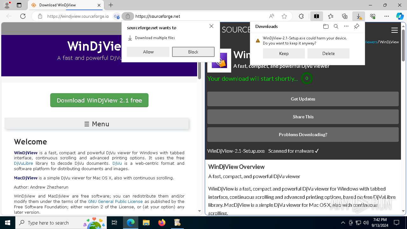This screenshot has width=407, height=229.
Task: Open the Extensions puzzle icon
Action: [301, 16]
